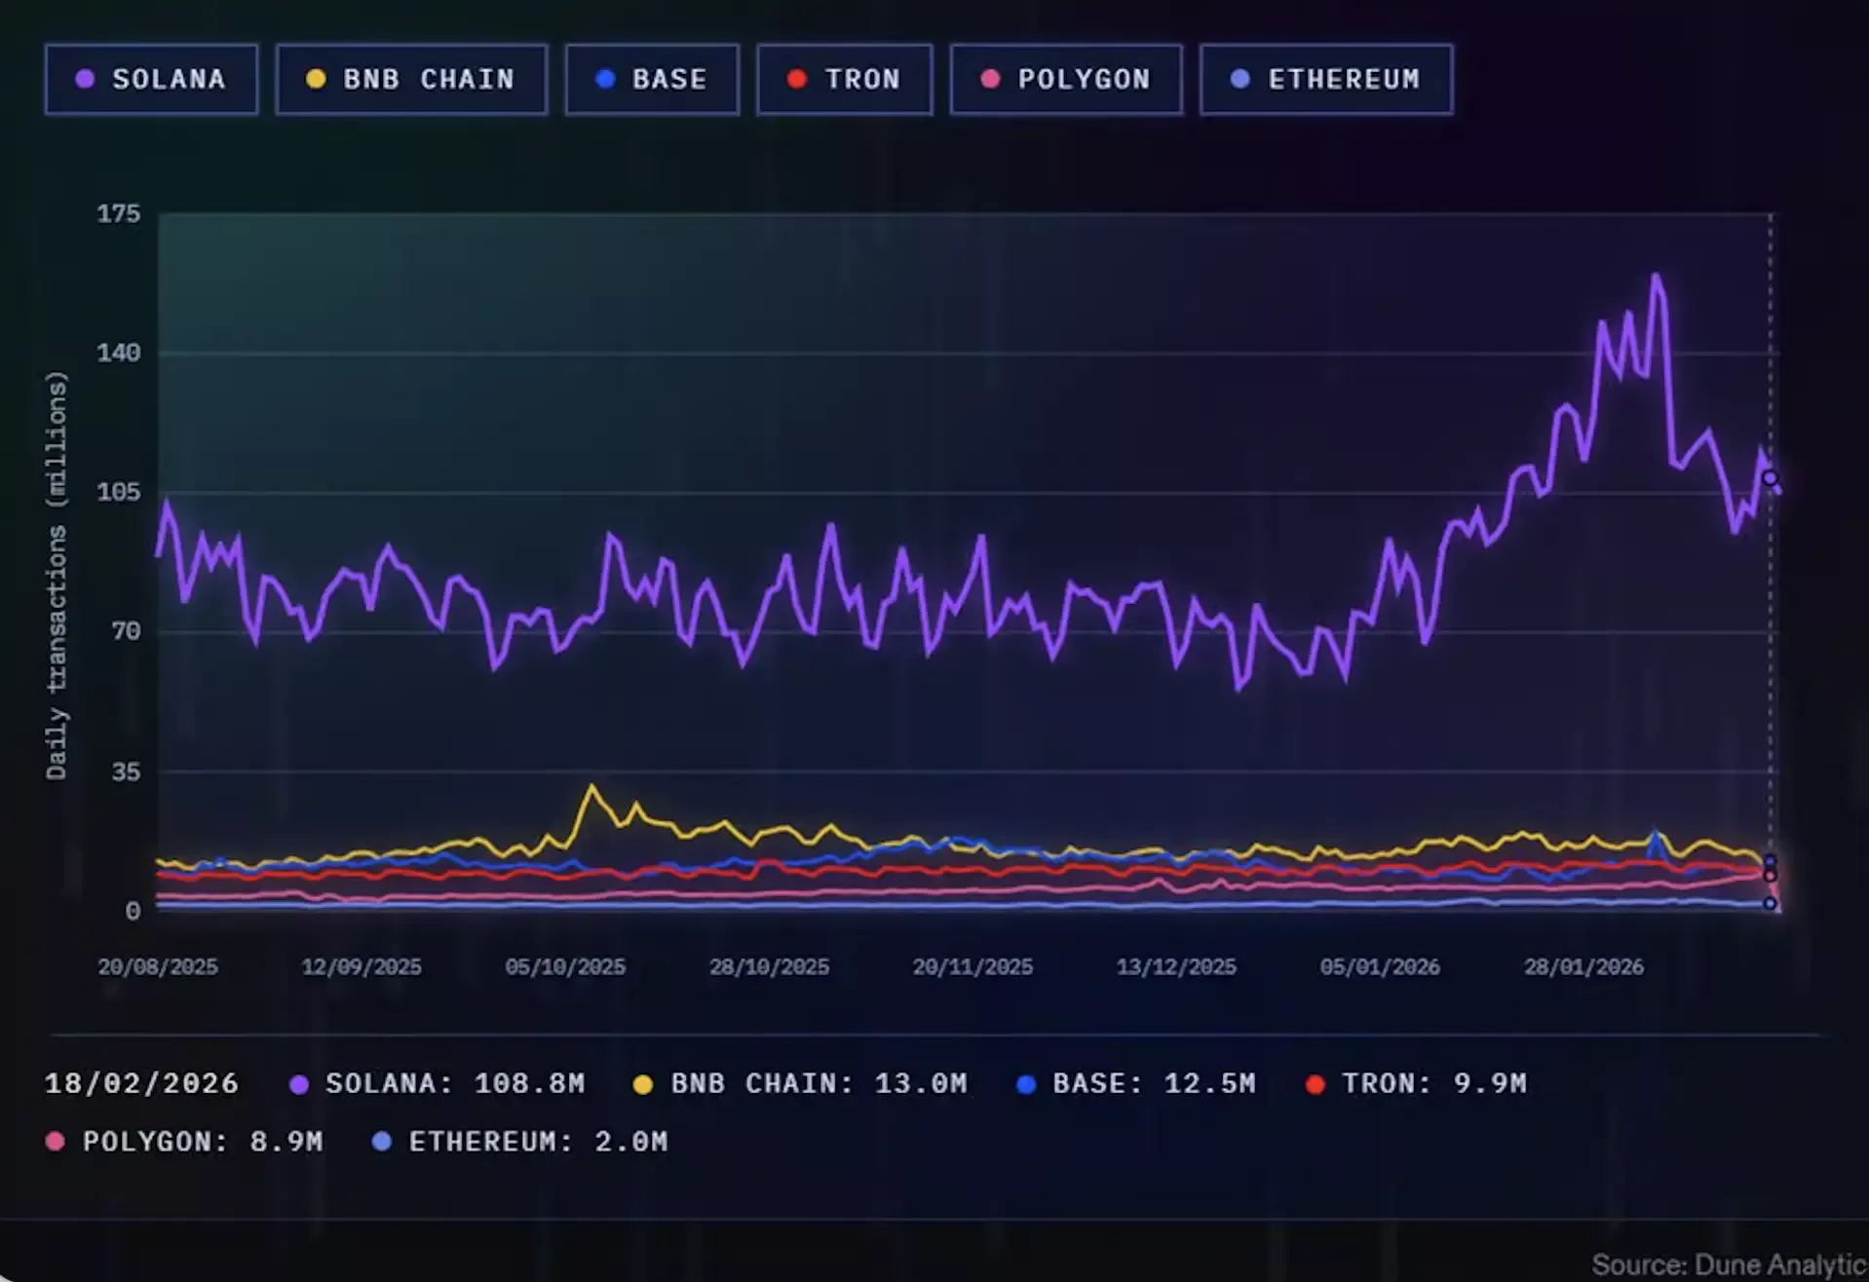Hide the TRON line via its legend toggle
Screen dimensions: 1869x1282
click(x=844, y=80)
